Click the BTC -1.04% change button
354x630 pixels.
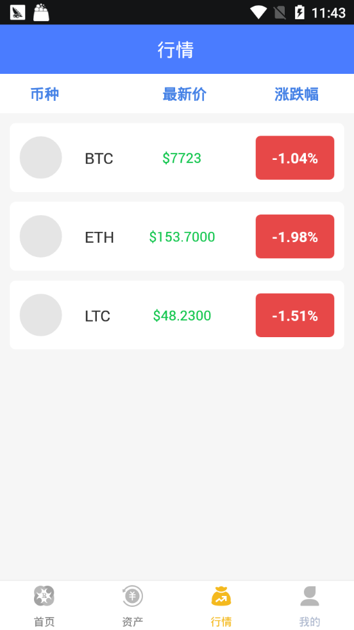(x=295, y=158)
